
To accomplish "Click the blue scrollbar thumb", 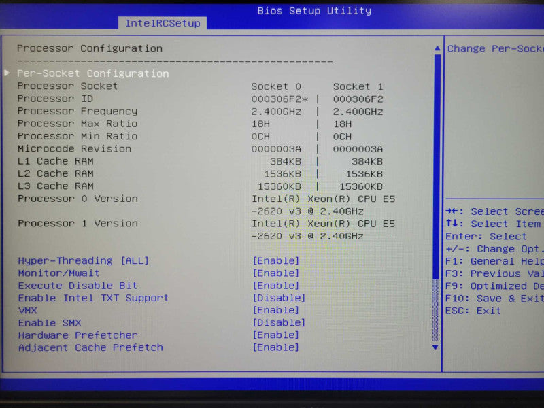I will pos(437,167).
